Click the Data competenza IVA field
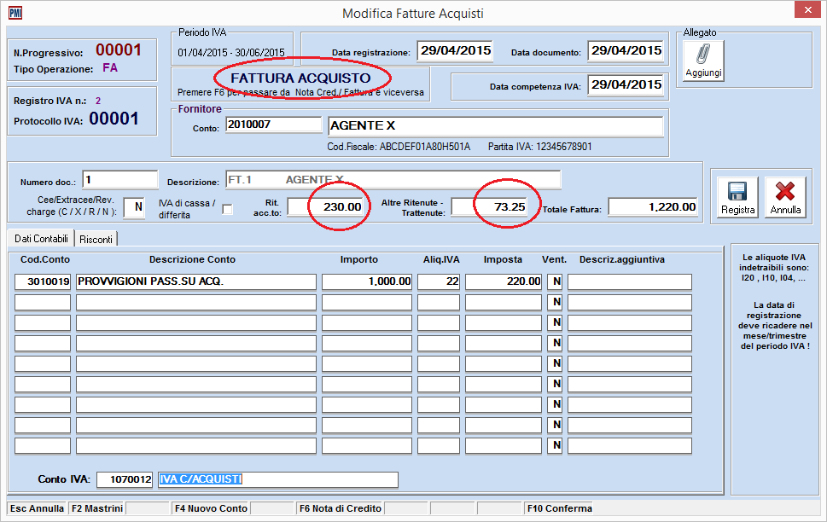827x522 pixels. click(626, 85)
